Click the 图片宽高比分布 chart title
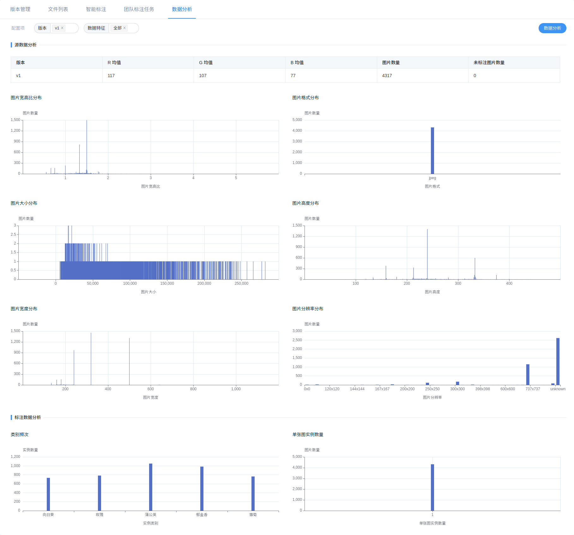 click(26, 98)
